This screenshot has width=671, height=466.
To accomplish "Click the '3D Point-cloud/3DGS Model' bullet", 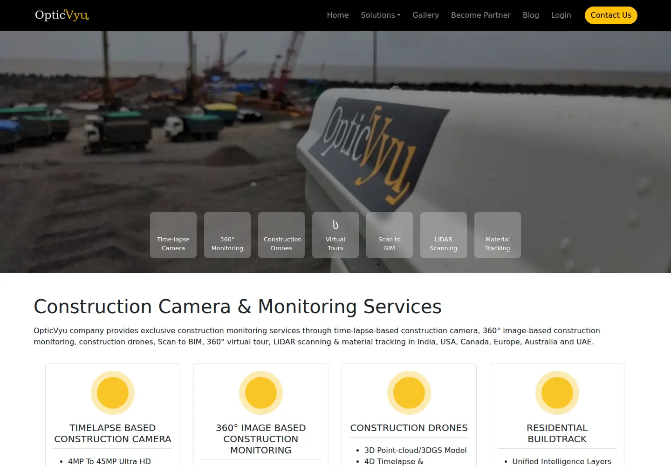I will click(x=416, y=450).
